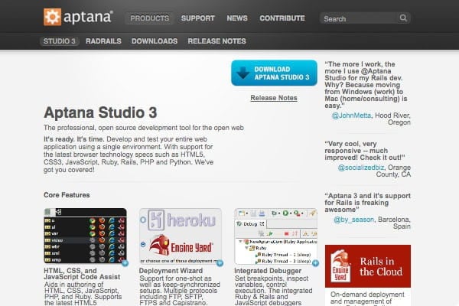Click the Deployment Wizard title text
459x306 pixels.
[171, 271]
